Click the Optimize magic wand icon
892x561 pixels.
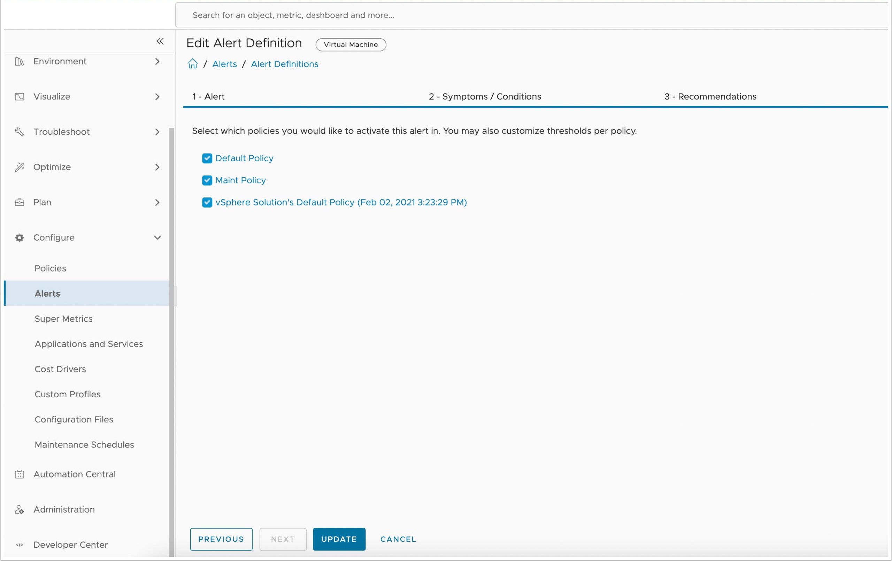click(x=19, y=167)
